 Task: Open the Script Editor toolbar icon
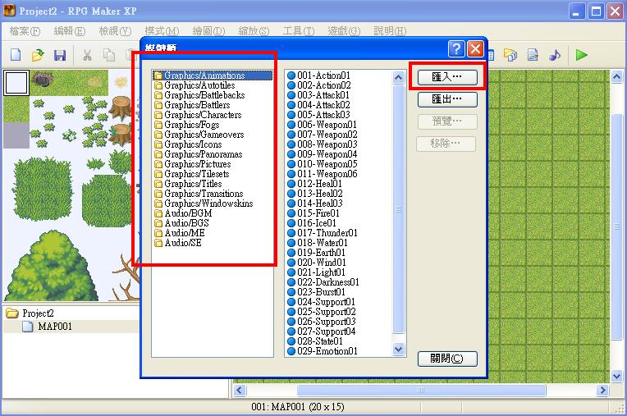click(x=533, y=55)
